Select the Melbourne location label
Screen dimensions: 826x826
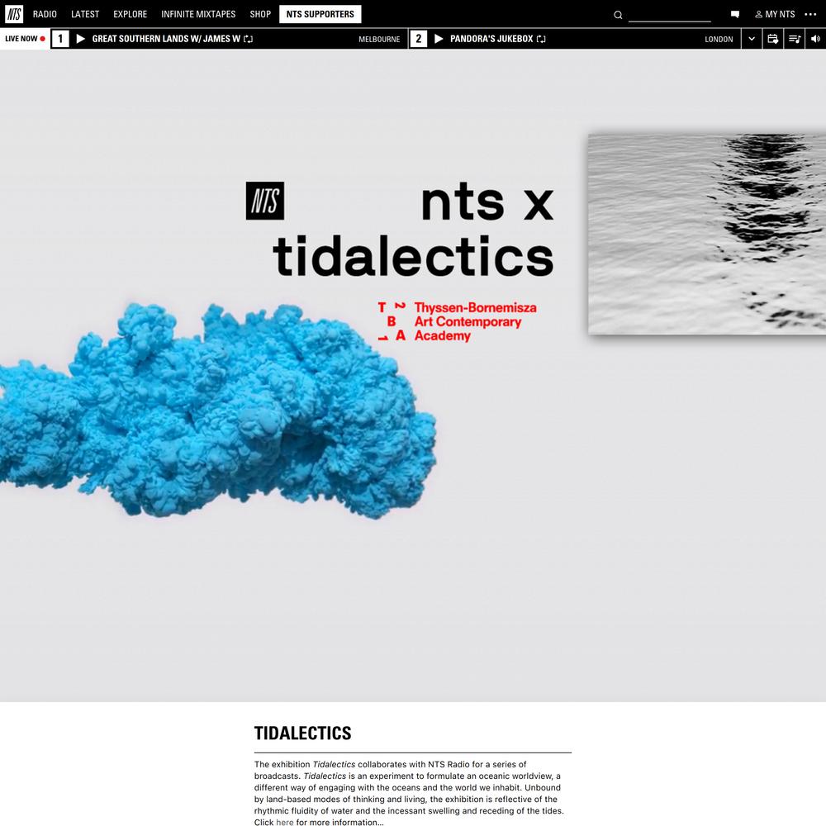pyautogui.click(x=379, y=40)
